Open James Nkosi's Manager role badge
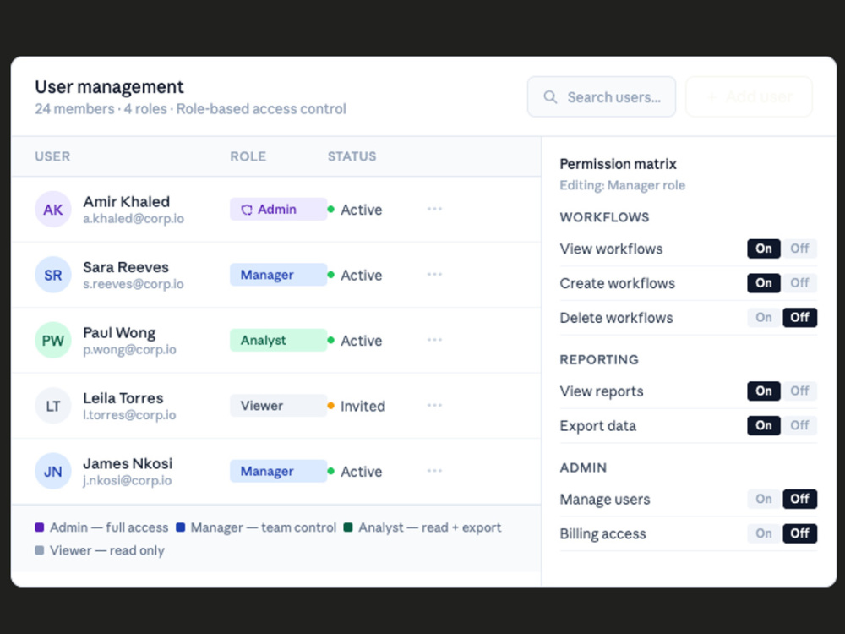This screenshot has width=845, height=634. pyautogui.click(x=278, y=471)
